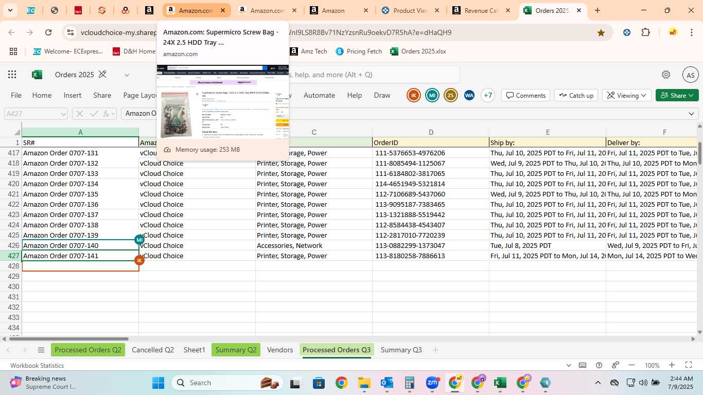Open Calculator from the taskbar
703x395 pixels.
(410, 383)
